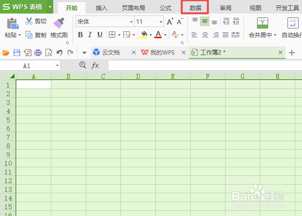Select the Format Painter brush
This screenshot has height=216, width=302.
tap(59, 23)
